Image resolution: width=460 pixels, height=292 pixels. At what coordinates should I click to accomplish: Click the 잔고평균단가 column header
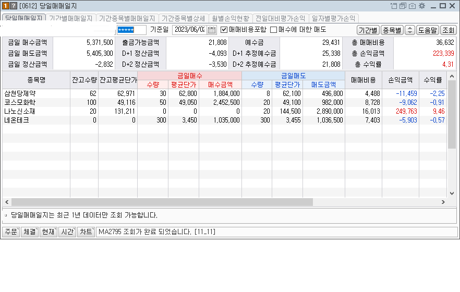[x=118, y=80]
